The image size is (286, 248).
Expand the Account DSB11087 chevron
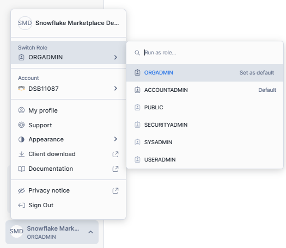[115, 89]
